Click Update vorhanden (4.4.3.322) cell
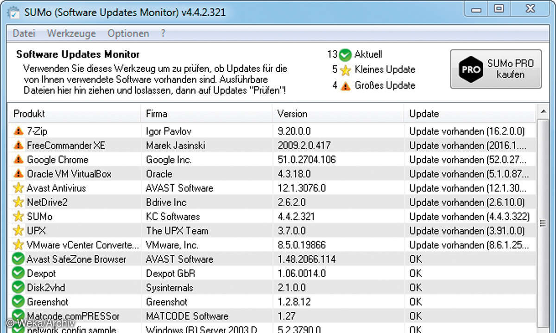556x333 pixels. [x=469, y=216]
